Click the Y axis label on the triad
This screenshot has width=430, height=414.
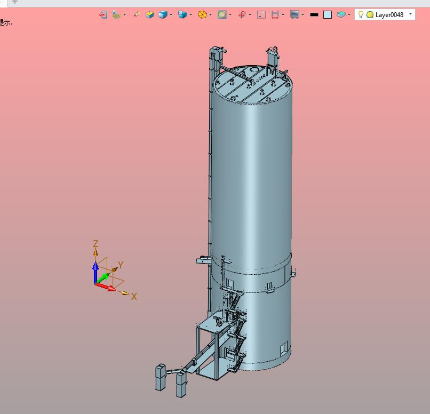[x=121, y=265]
